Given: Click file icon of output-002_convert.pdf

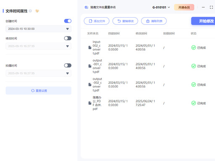Looking at the screenshot, I should pyautogui.click(x=90, y=85).
